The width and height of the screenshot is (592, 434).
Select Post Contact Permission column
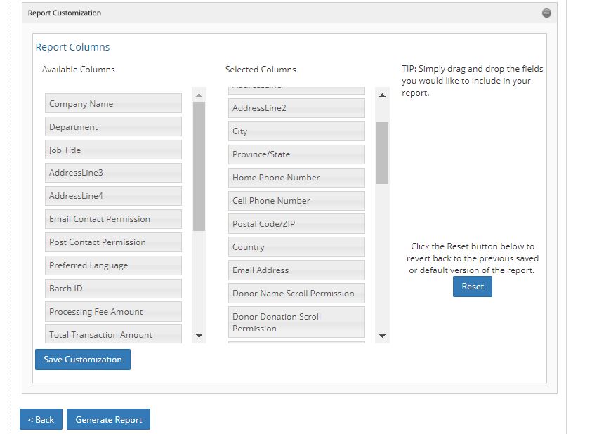coord(113,242)
